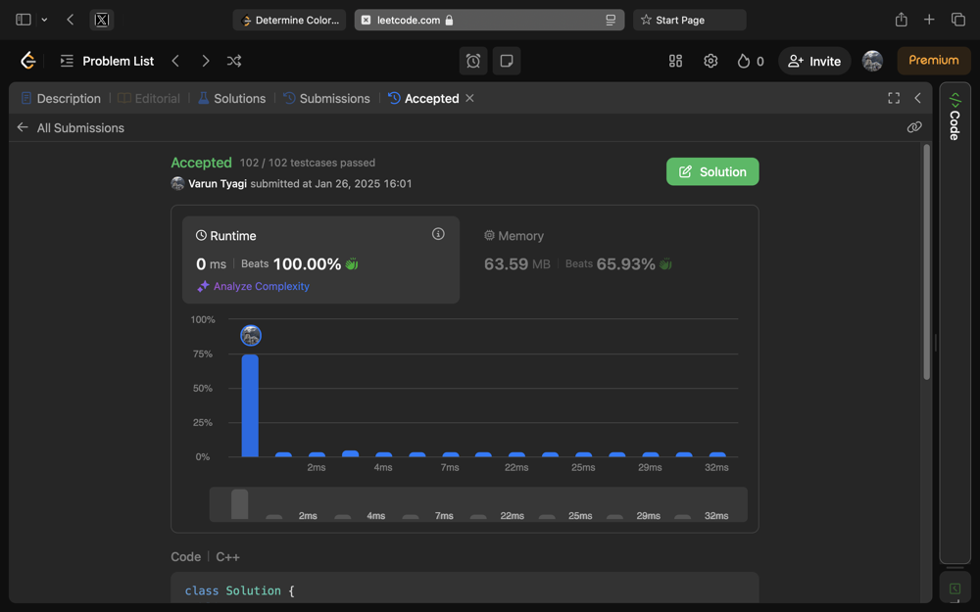Go back to All Submissions
The width and height of the screenshot is (980, 612).
point(71,127)
